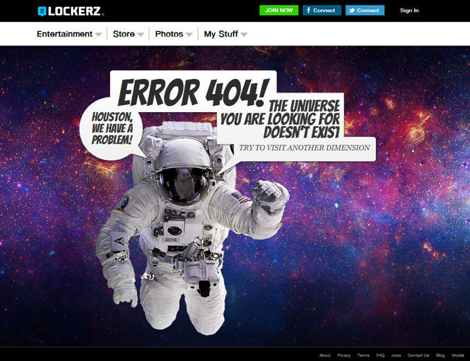
Task: Click the green JOIN NOW button
Action: pyautogui.click(x=279, y=10)
